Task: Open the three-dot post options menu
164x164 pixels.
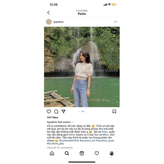Action: [115, 22]
